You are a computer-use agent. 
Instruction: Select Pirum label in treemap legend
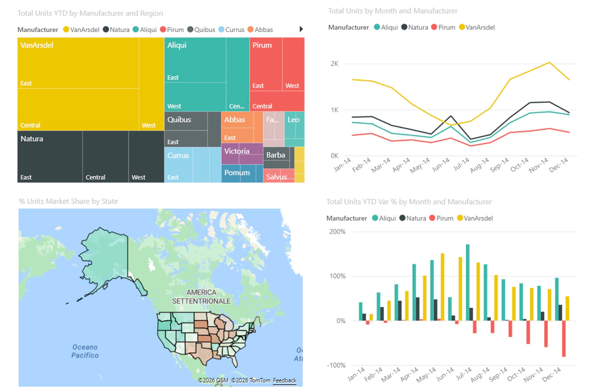pos(176,30)
